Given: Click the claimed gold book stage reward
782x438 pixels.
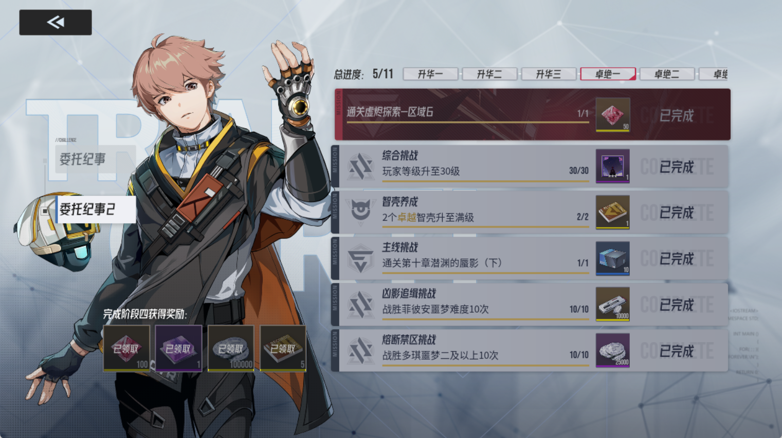Looking at the screenshot, I should pyautogui.click(x=283, y=348).
